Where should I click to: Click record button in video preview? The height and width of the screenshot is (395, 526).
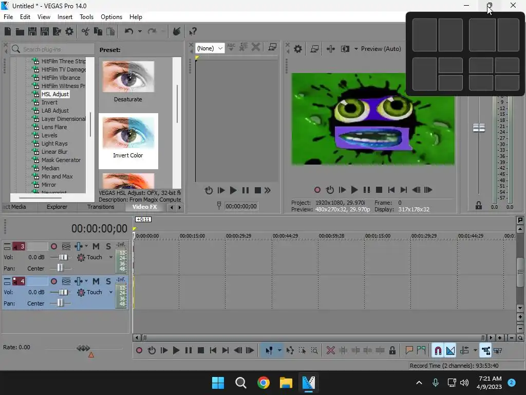317,190
